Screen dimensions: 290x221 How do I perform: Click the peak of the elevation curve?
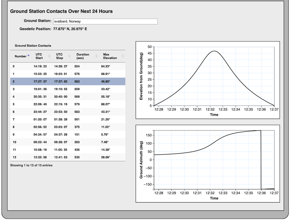(x=214, y=51)
